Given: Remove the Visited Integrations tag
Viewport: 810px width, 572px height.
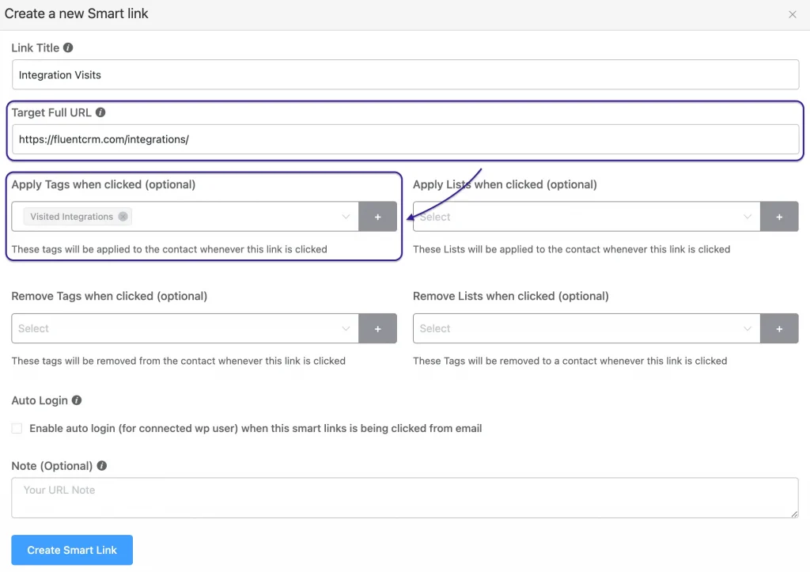Looking at the screenshot, I should point(124,216).
